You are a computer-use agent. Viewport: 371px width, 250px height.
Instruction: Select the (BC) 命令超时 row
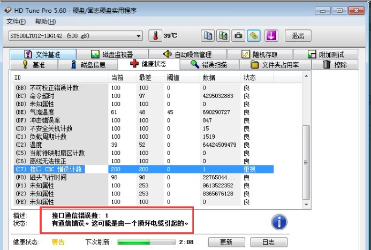(x=143, y=96)
